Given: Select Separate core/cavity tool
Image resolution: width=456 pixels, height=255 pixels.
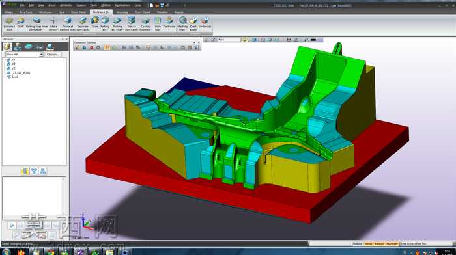Looking at the screenshot, I should (x=83, y=23).
